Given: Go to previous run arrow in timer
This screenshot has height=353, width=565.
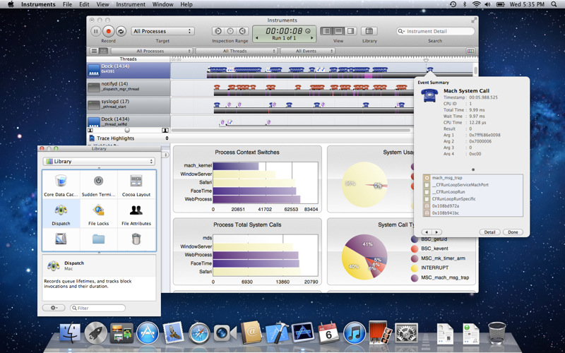Looking at the screenshot, I should [257, 38].
